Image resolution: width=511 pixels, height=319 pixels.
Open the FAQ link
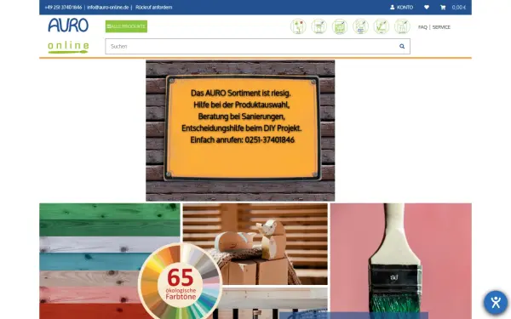[422, 27]
